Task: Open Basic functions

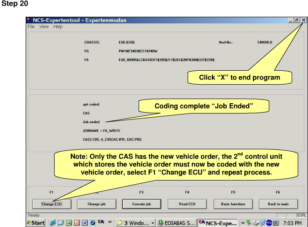Action: point(233,204)
